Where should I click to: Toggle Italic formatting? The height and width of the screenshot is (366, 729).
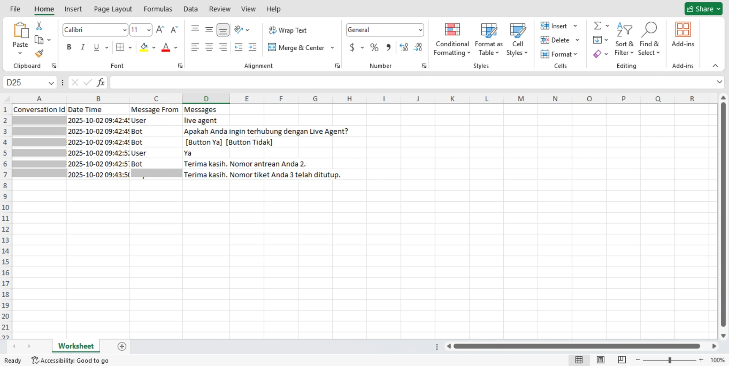point(82,47)
